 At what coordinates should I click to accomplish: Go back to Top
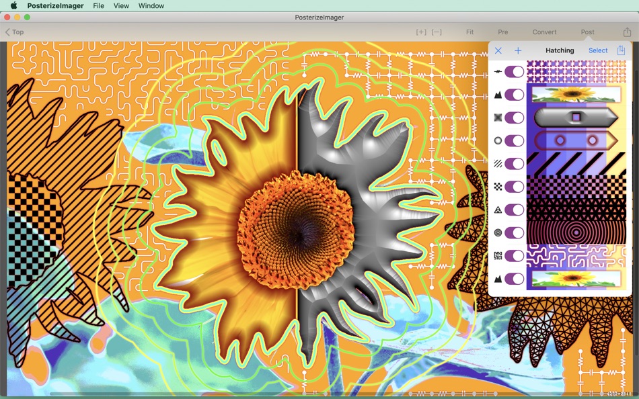point(14,32)
